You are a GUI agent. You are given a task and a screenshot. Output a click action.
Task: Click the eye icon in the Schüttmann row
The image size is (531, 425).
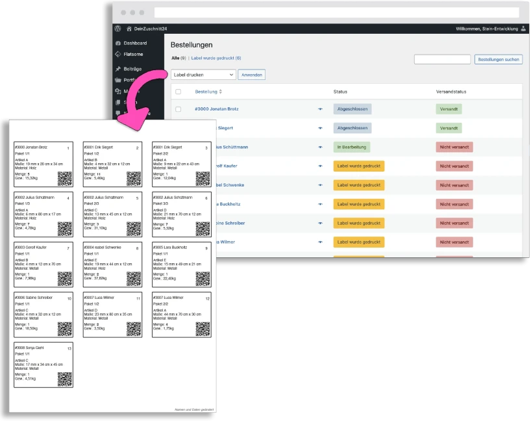[320, 147]
